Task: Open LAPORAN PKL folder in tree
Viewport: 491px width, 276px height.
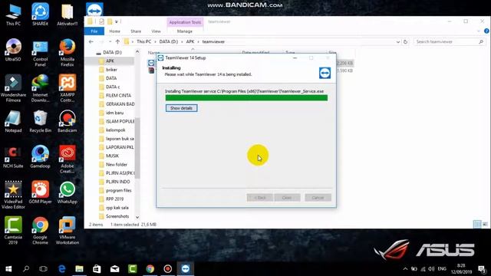Action: (x=120, y=147)
